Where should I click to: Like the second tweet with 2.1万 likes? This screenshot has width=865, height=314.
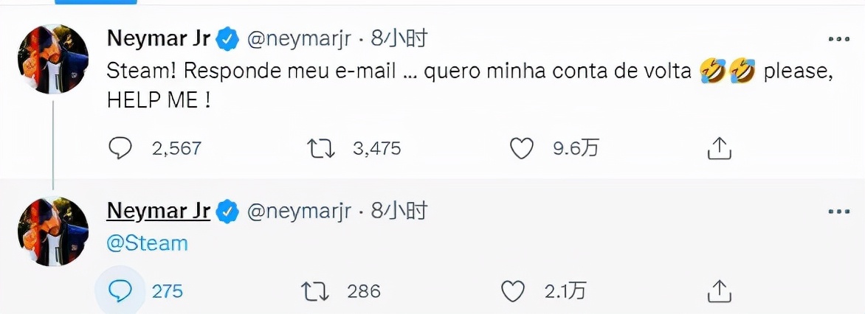(512, 291)
